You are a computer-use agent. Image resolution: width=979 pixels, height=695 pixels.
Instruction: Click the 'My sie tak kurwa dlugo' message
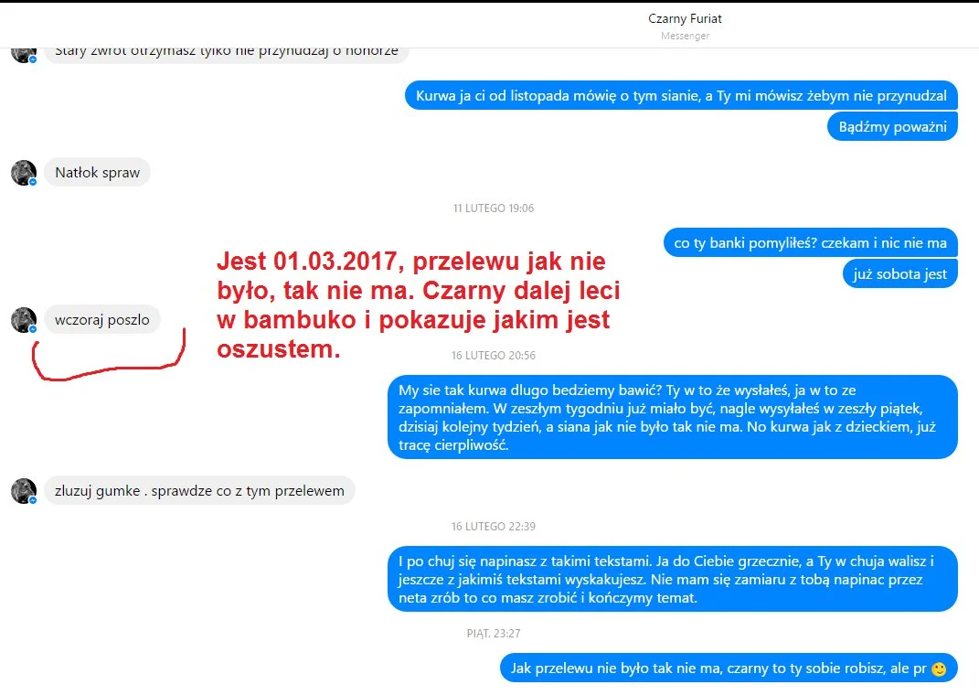[x=673, y=417]
